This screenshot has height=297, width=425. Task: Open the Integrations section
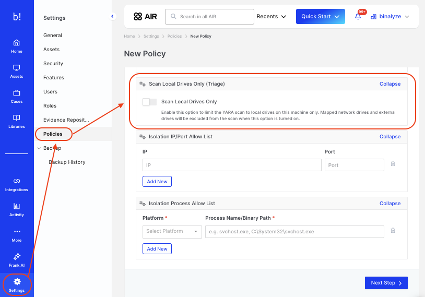click(17, 184)
